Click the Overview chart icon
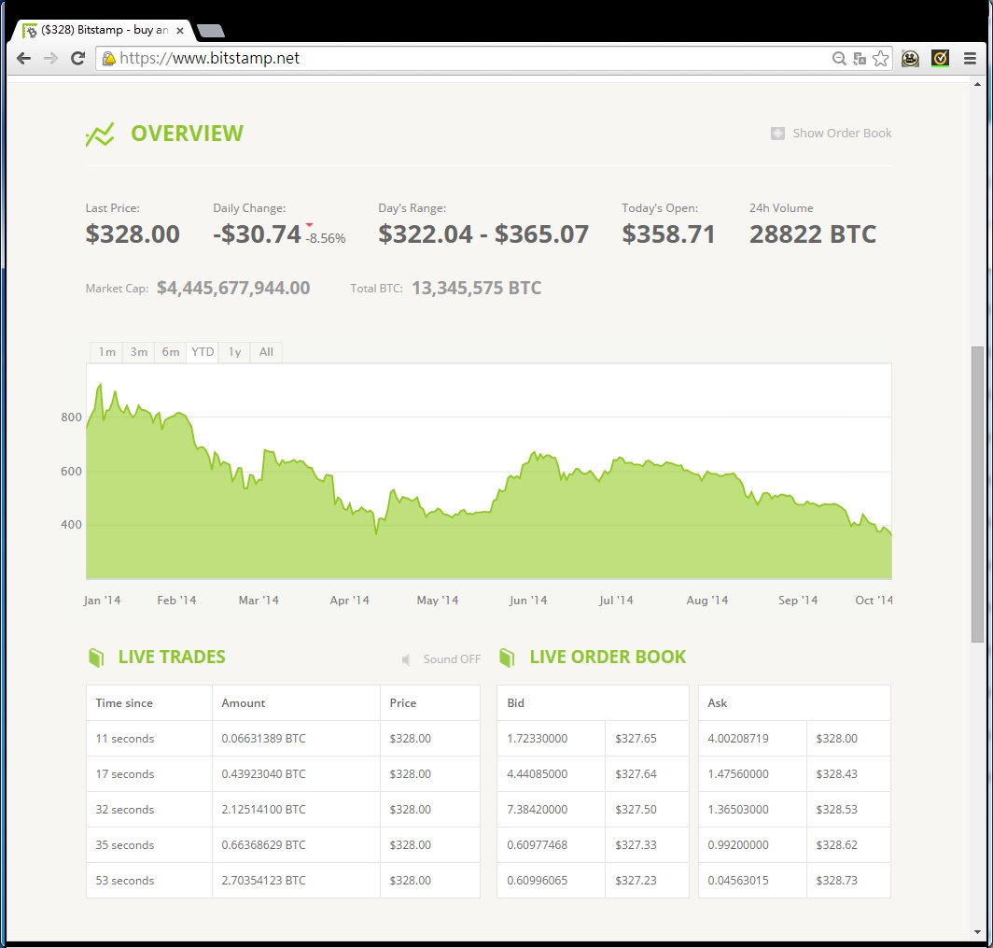 [x=100, y=134]
